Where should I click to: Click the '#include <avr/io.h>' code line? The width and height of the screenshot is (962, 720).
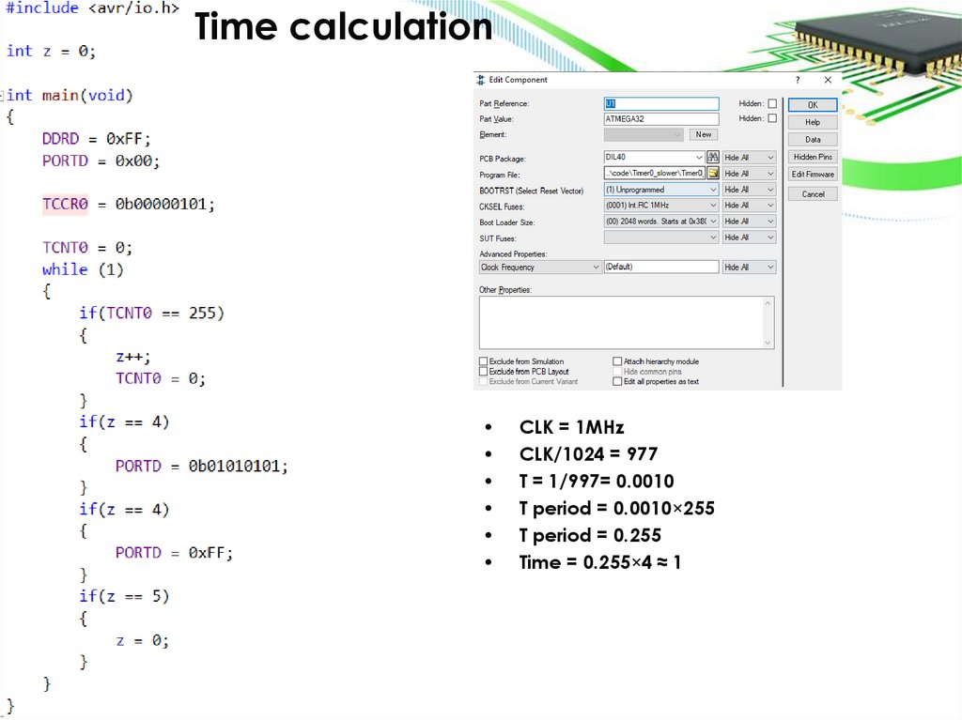(92, 8)
